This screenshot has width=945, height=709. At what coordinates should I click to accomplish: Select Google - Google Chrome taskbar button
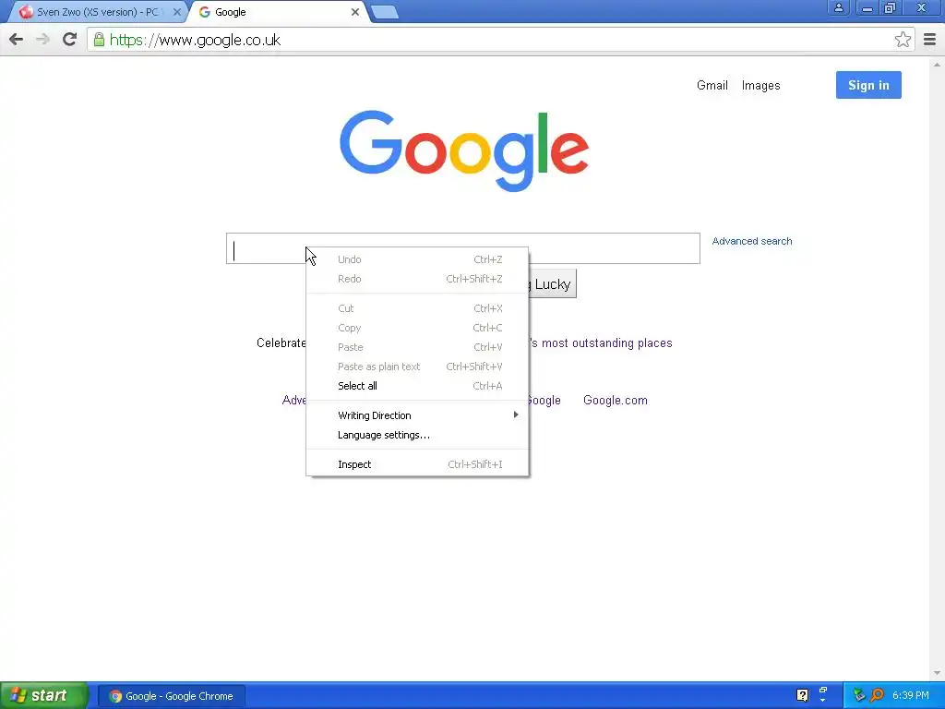click(x=172, y=696)
